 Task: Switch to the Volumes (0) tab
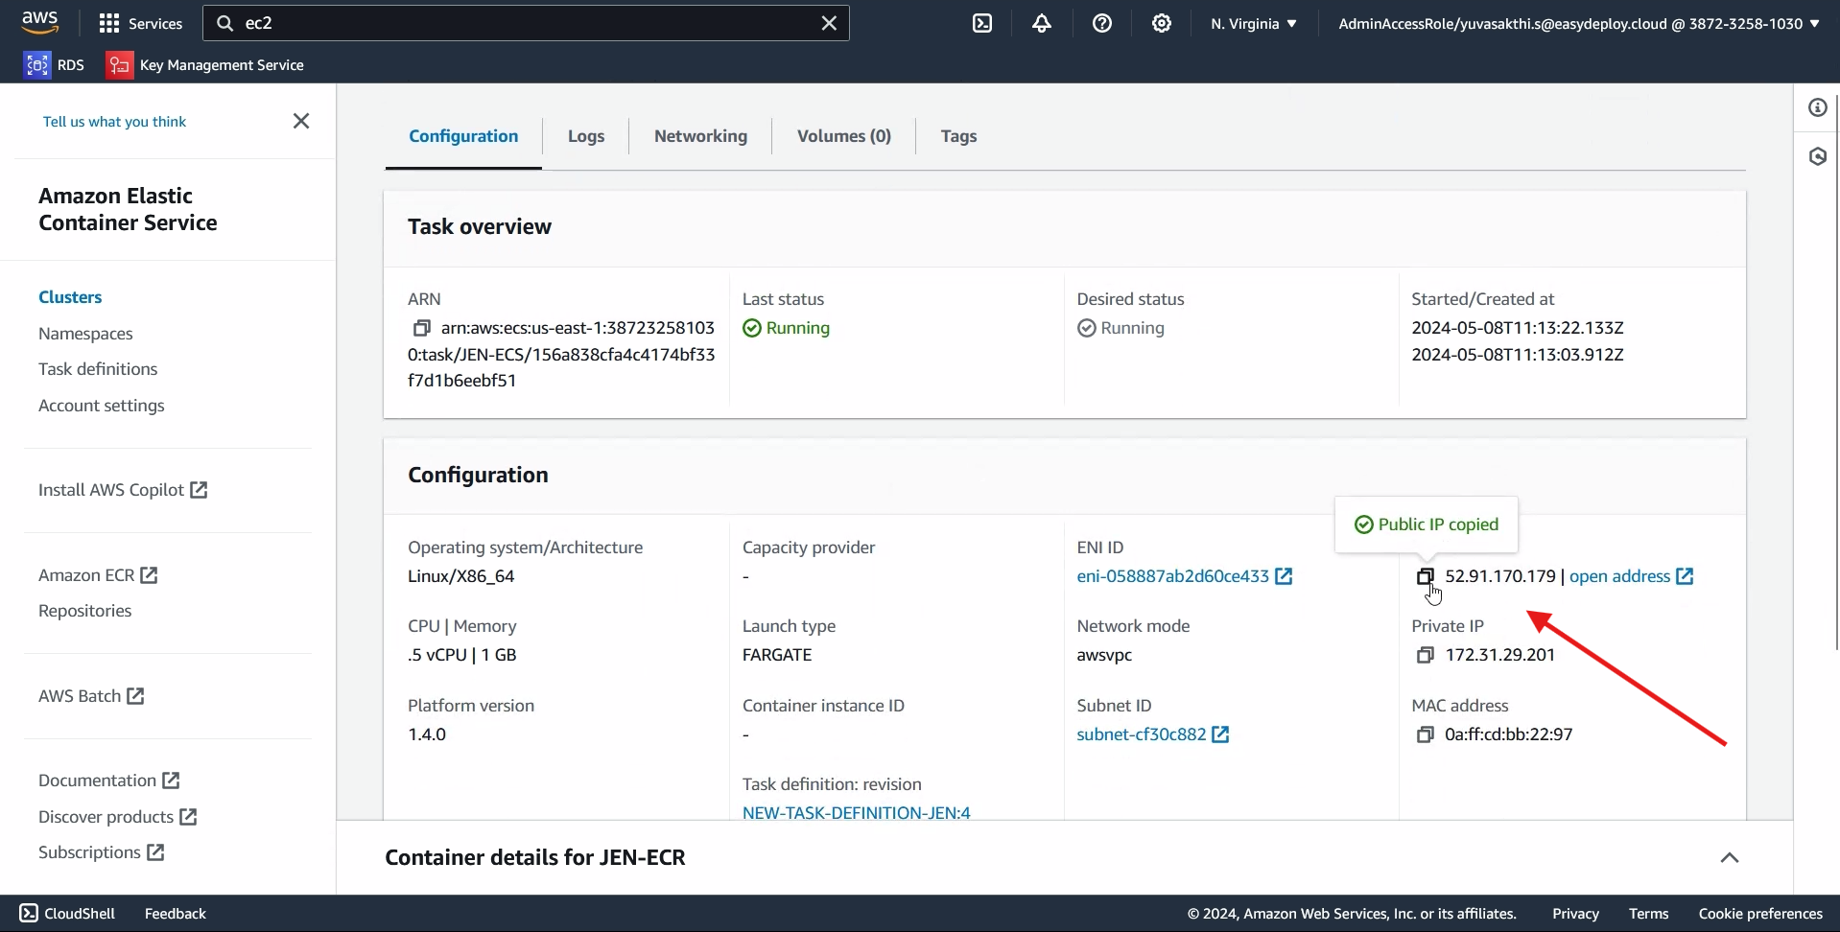[x=844, y=136]
